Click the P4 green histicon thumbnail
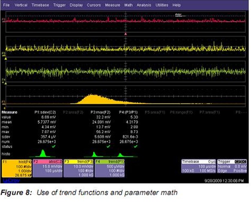 tap(121, 154)
